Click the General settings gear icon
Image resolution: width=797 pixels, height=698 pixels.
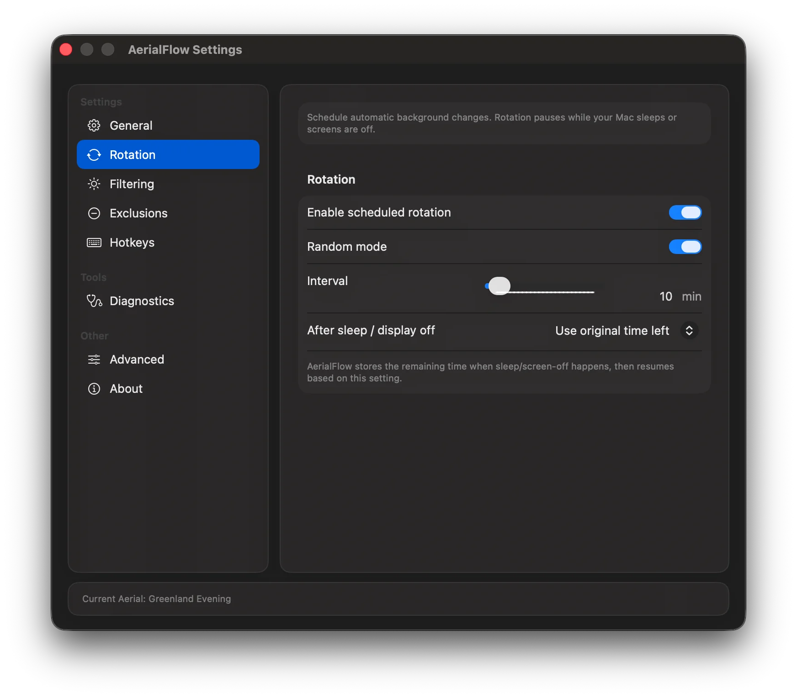[x=94, y=125]
